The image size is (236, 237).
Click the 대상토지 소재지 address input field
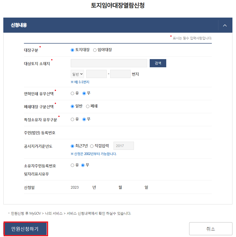pos(109,63)
